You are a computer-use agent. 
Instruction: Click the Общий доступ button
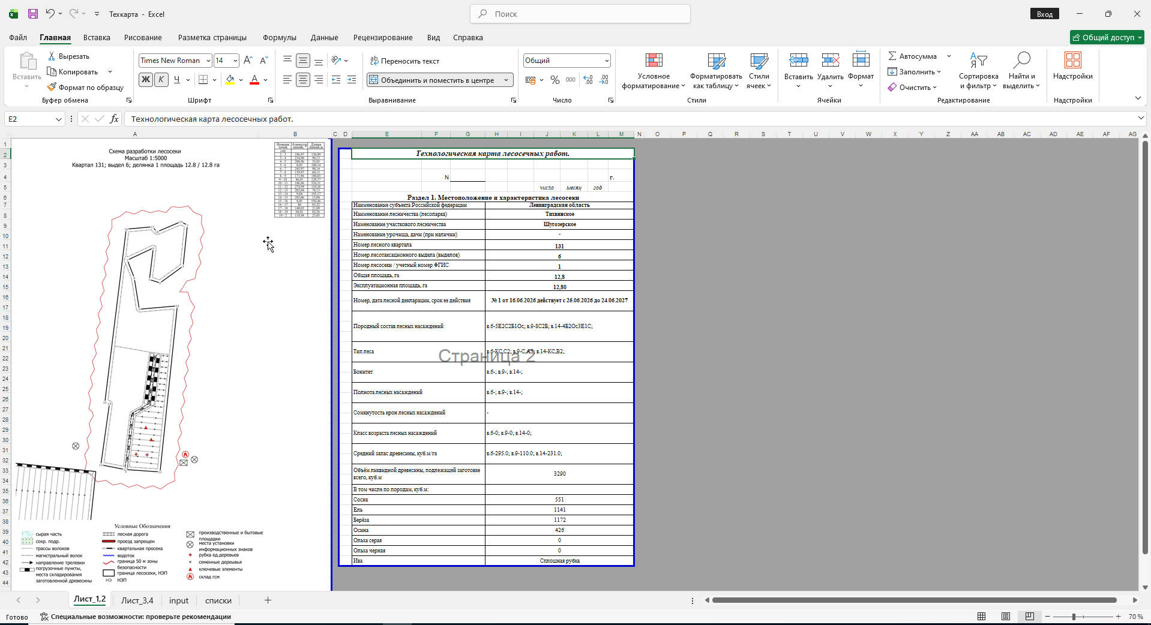click(x=1107, y=37)
